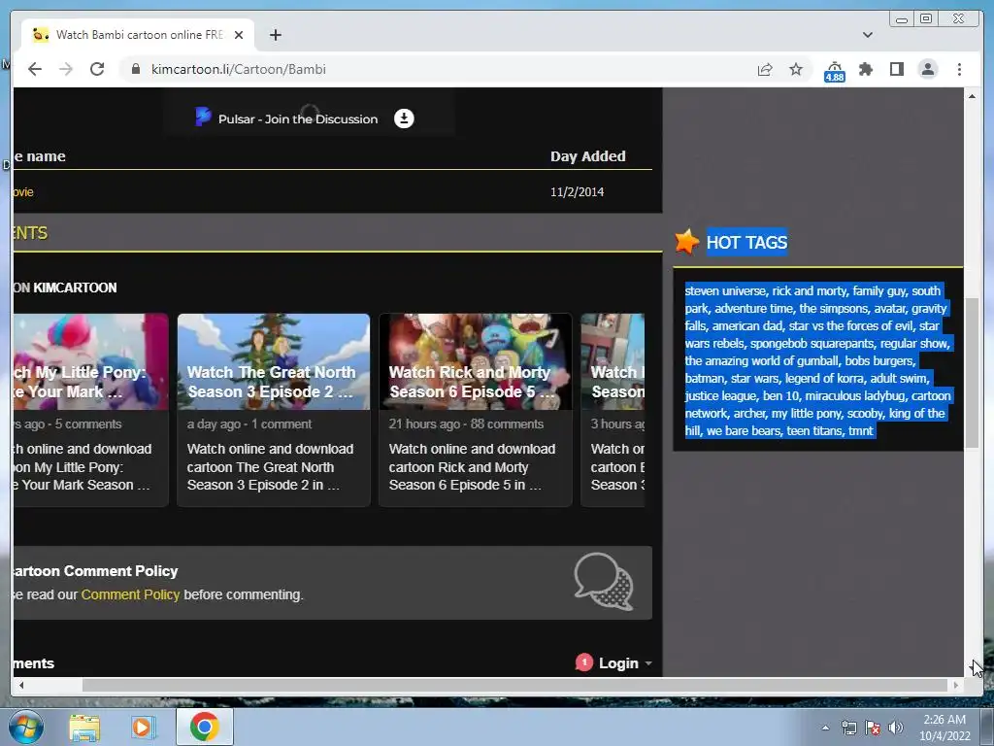
Task: Reload the kimcartoon page
Action: click(97, 69)
